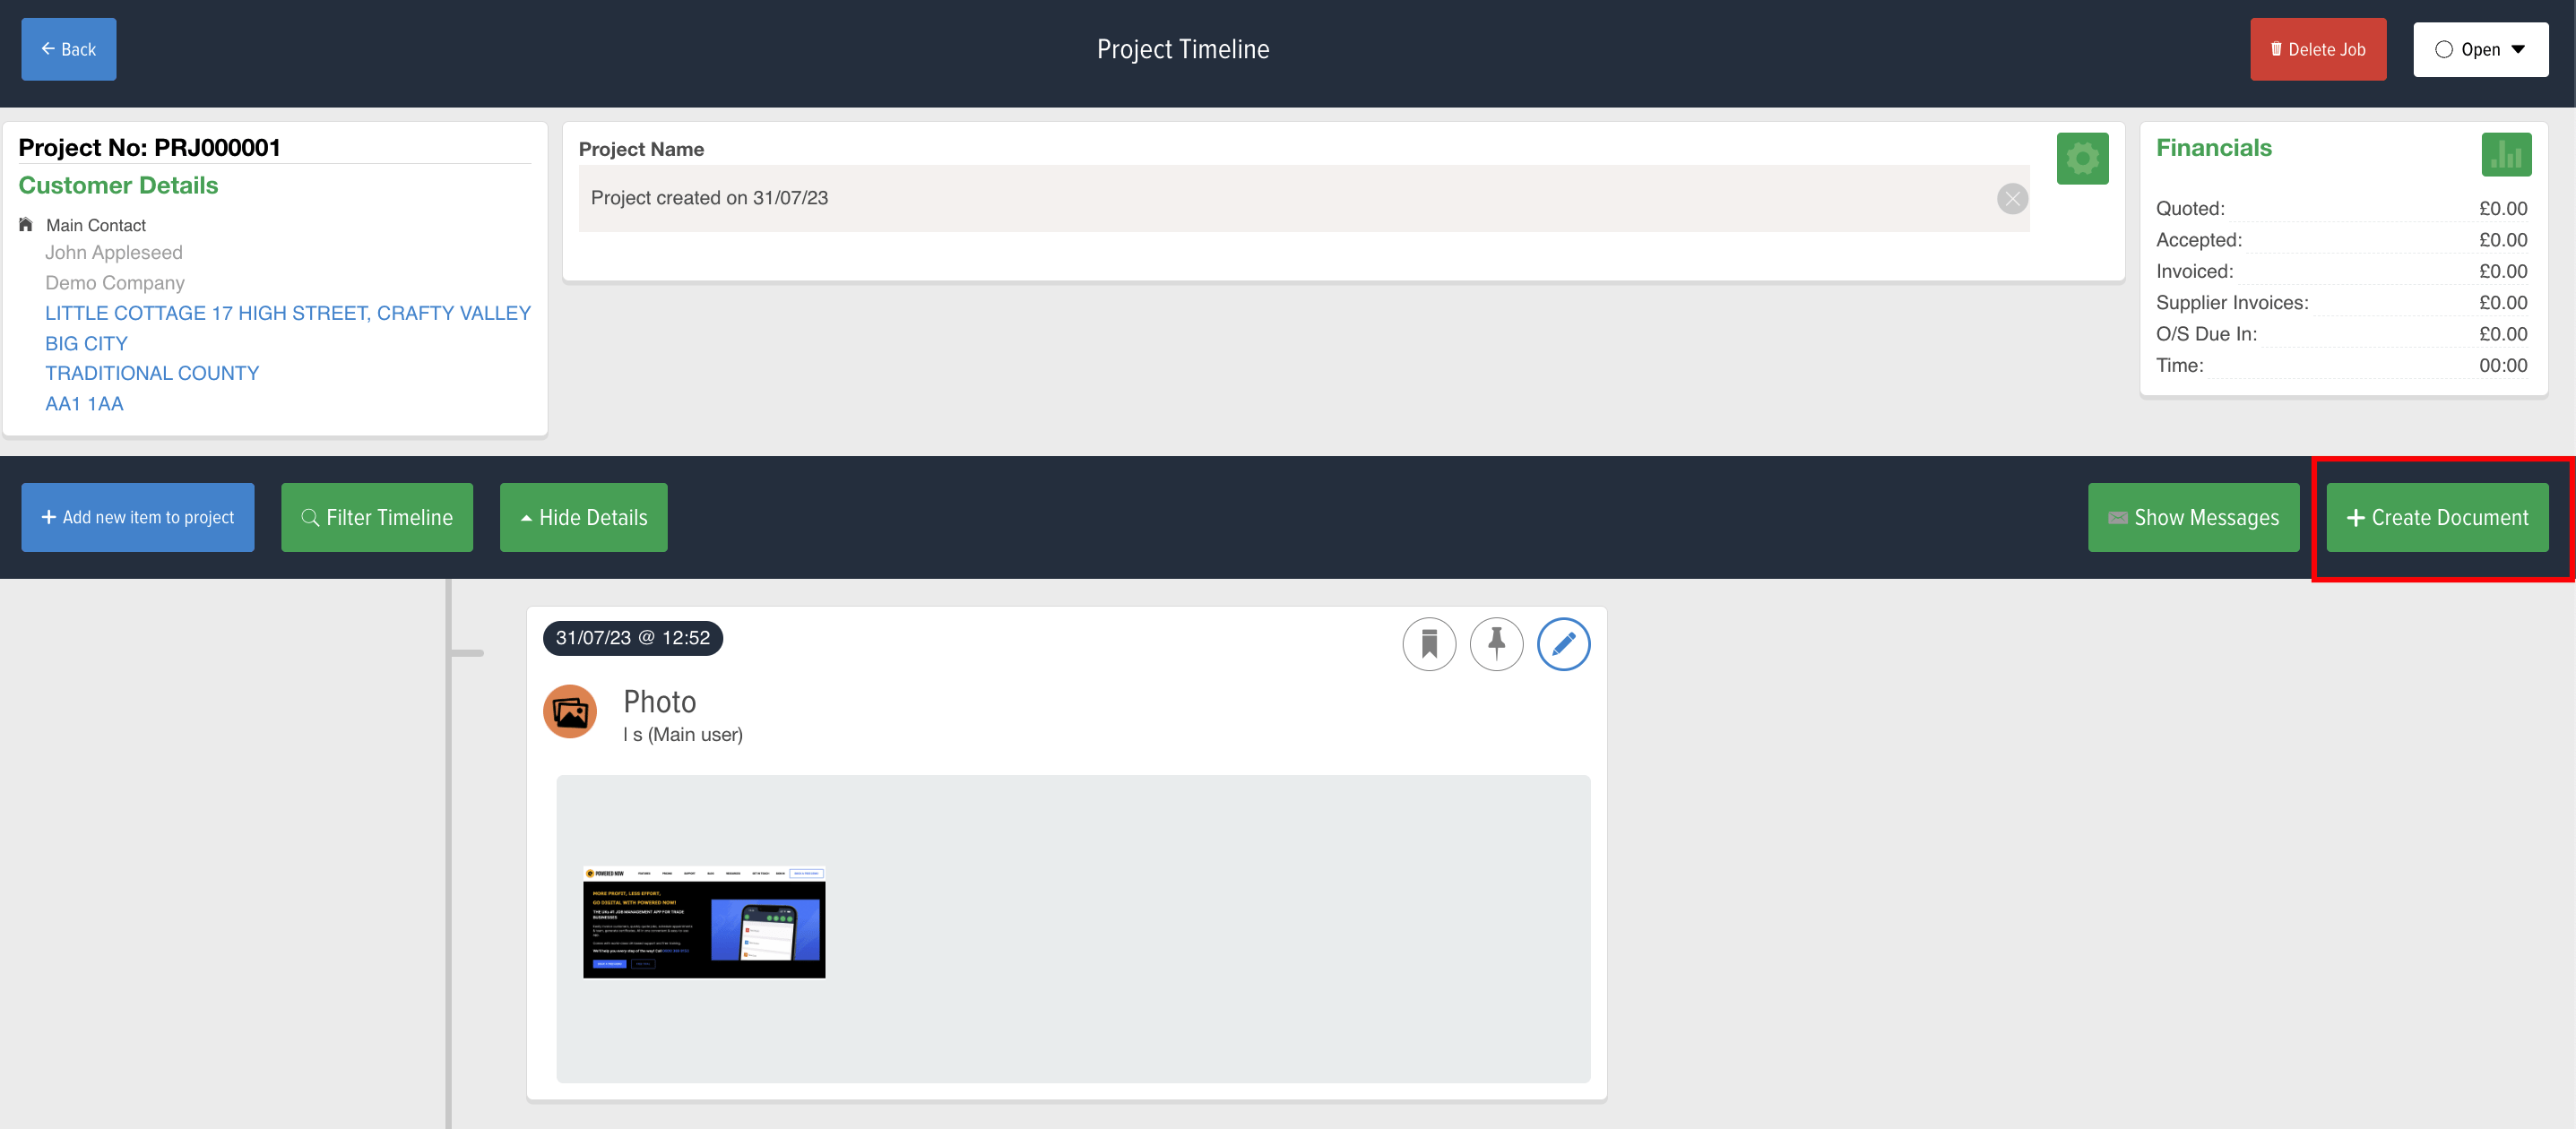Viewport: 2576px width, 1129px height.
Task: Open the website screenshot thumbnail in photo entry
Action: (703, 923)
